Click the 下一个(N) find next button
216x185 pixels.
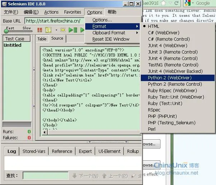85,176
